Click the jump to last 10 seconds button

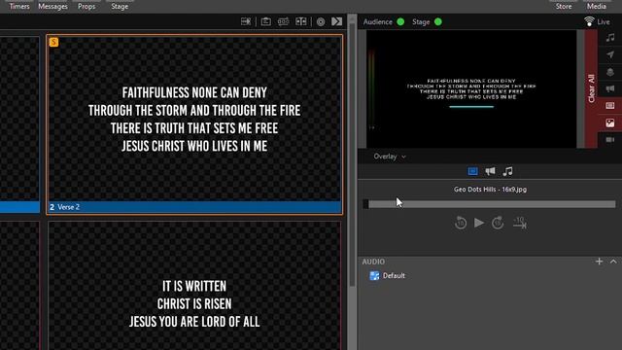[x=519, y=223]
